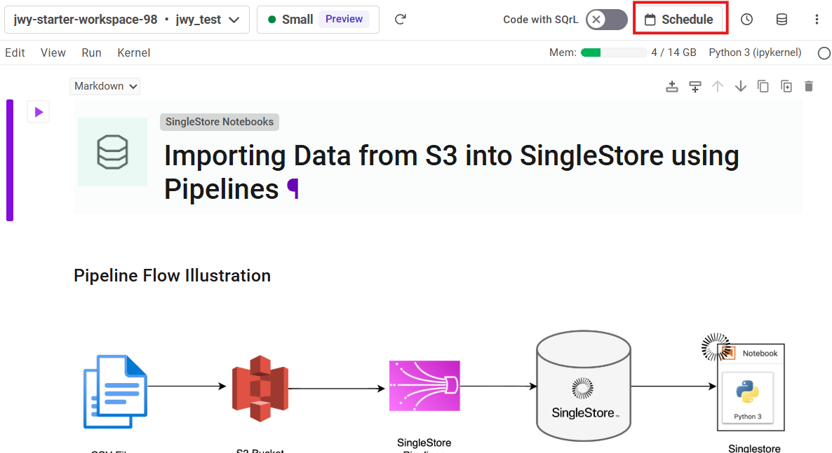Open the history clock icon
Screen dimensions: 832x453
coord(746,20)
